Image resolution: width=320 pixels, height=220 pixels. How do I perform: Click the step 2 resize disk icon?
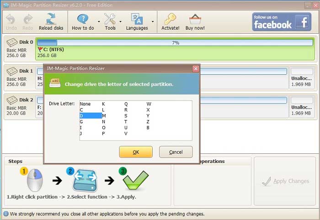[85, 180]
